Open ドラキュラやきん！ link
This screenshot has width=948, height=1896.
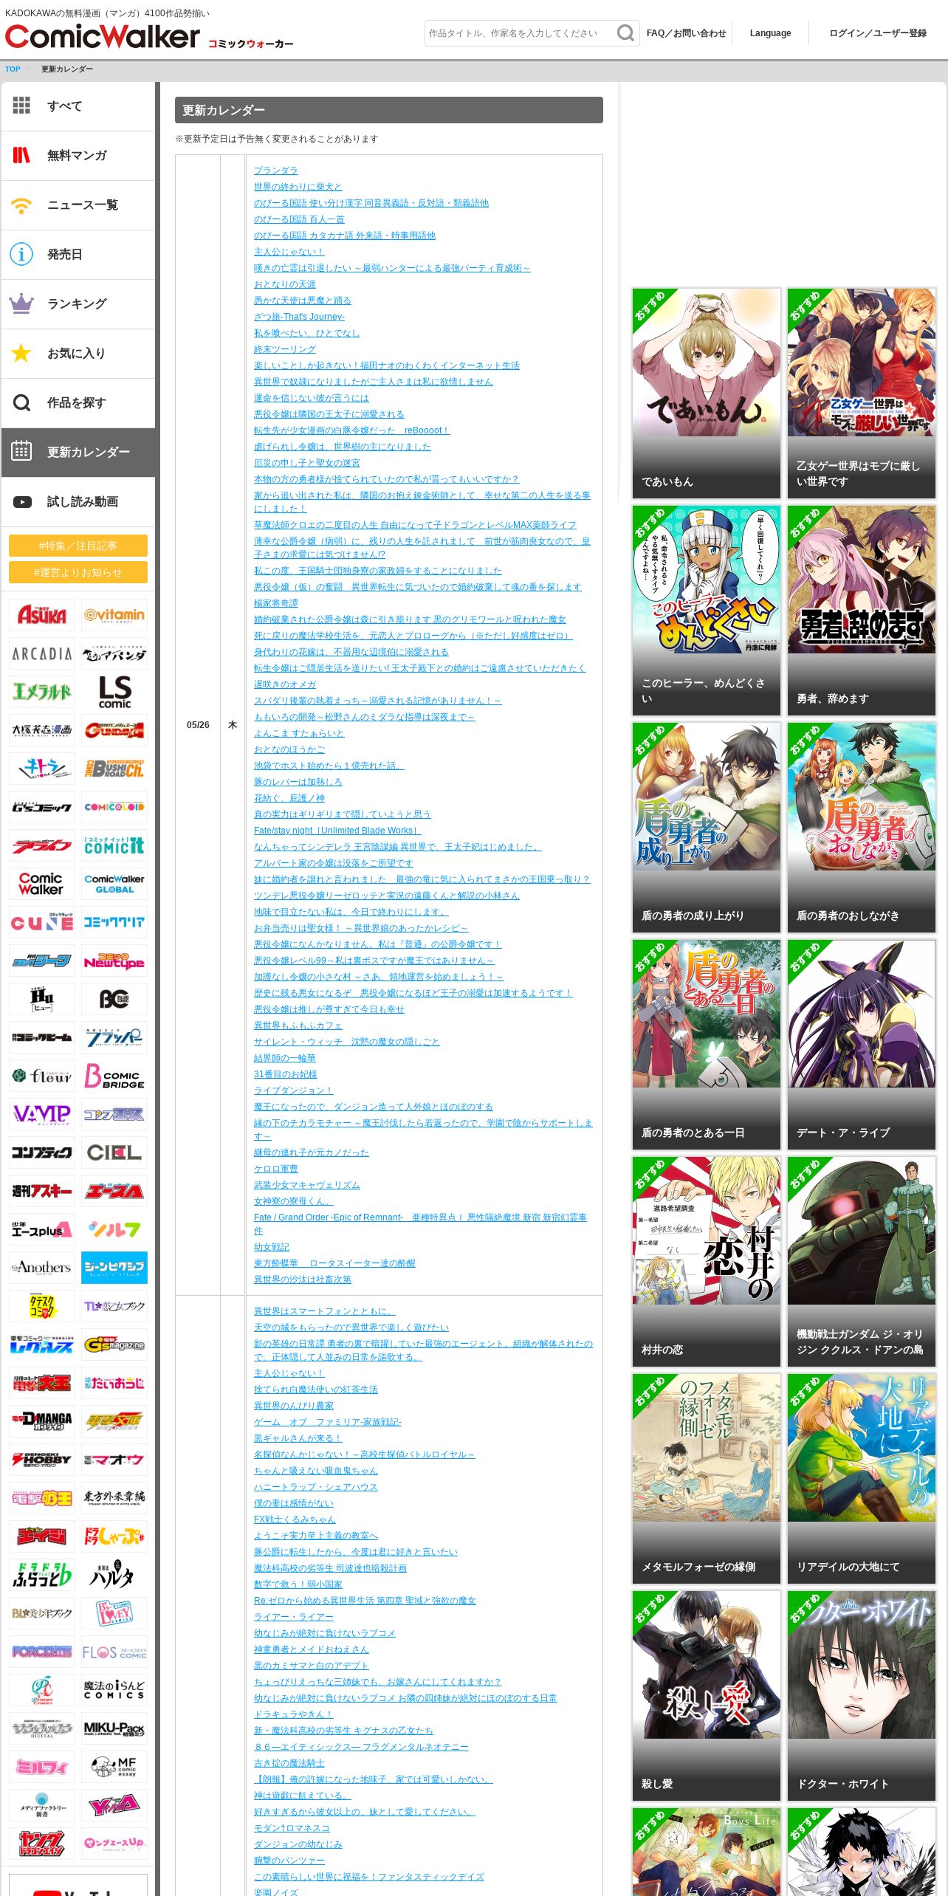tap(293, 1714)
